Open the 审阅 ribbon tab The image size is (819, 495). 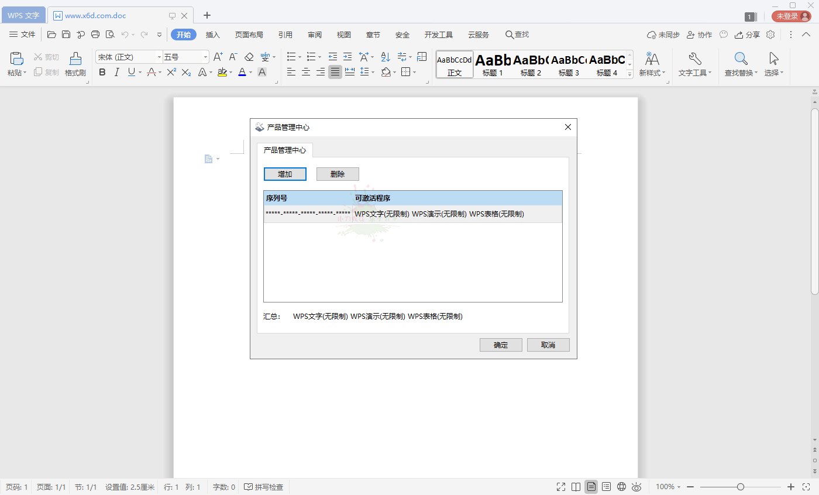click(314, 35)
